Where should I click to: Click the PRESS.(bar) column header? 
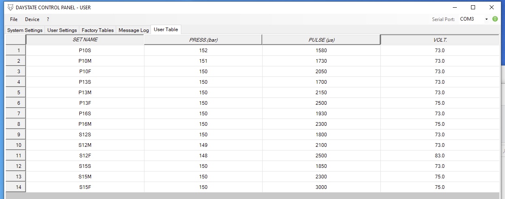(x=203, y=40)
